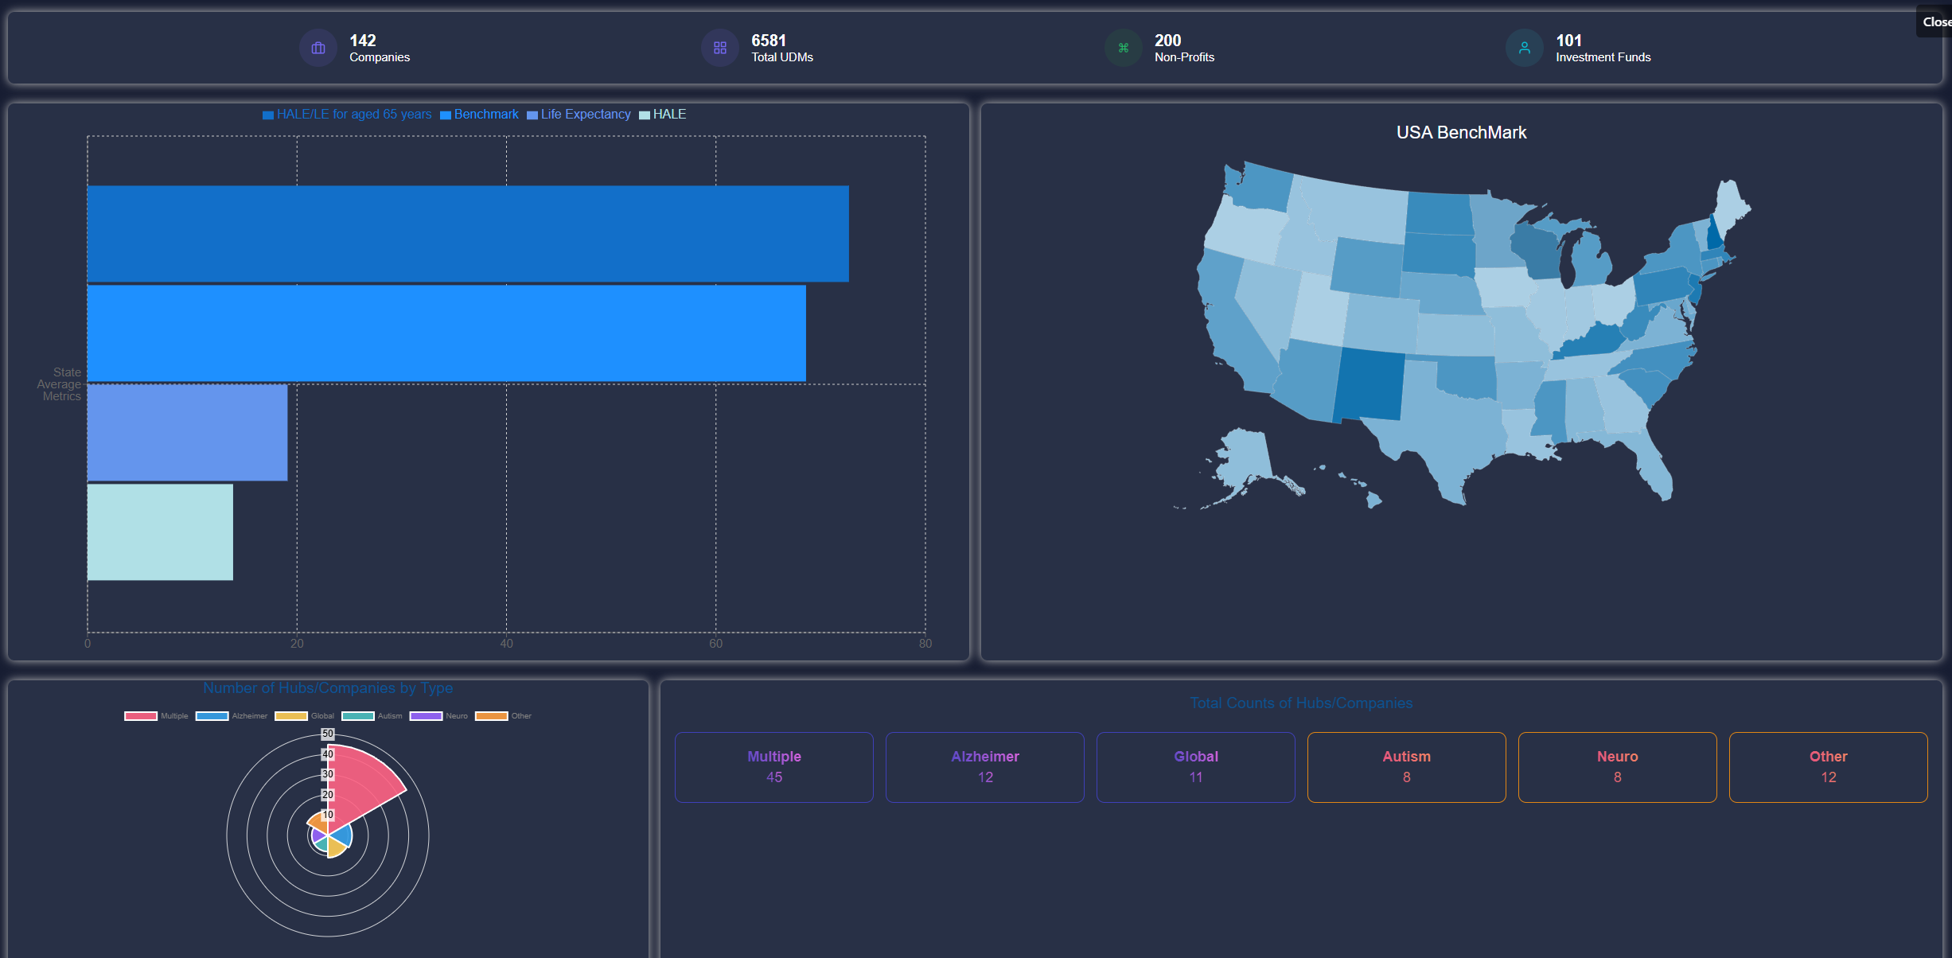Click the Investment Funds person icon
1952x958 pixels.
(x=1525, y=49)
